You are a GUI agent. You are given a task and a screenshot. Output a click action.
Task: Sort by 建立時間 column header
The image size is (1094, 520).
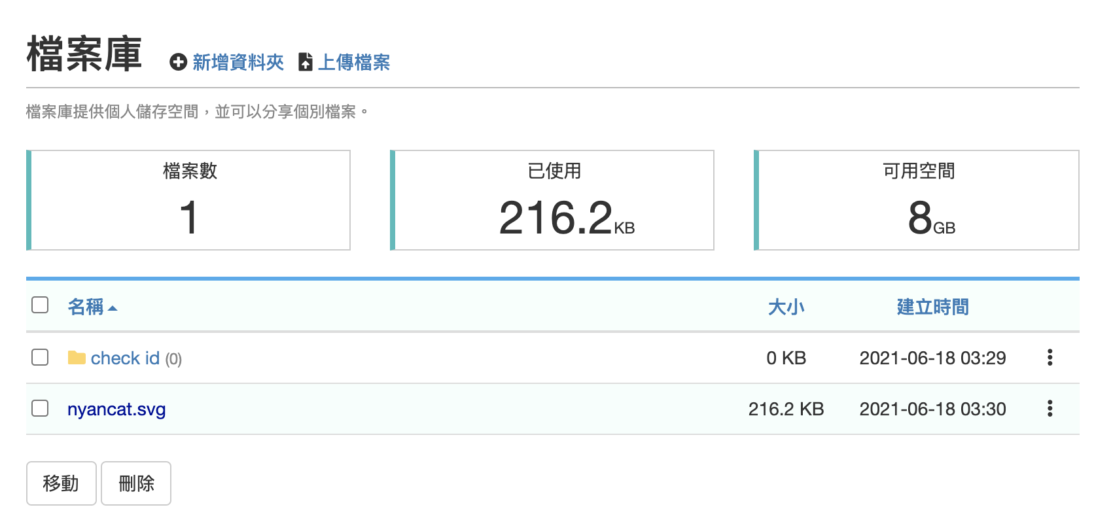tap(932, 306)
